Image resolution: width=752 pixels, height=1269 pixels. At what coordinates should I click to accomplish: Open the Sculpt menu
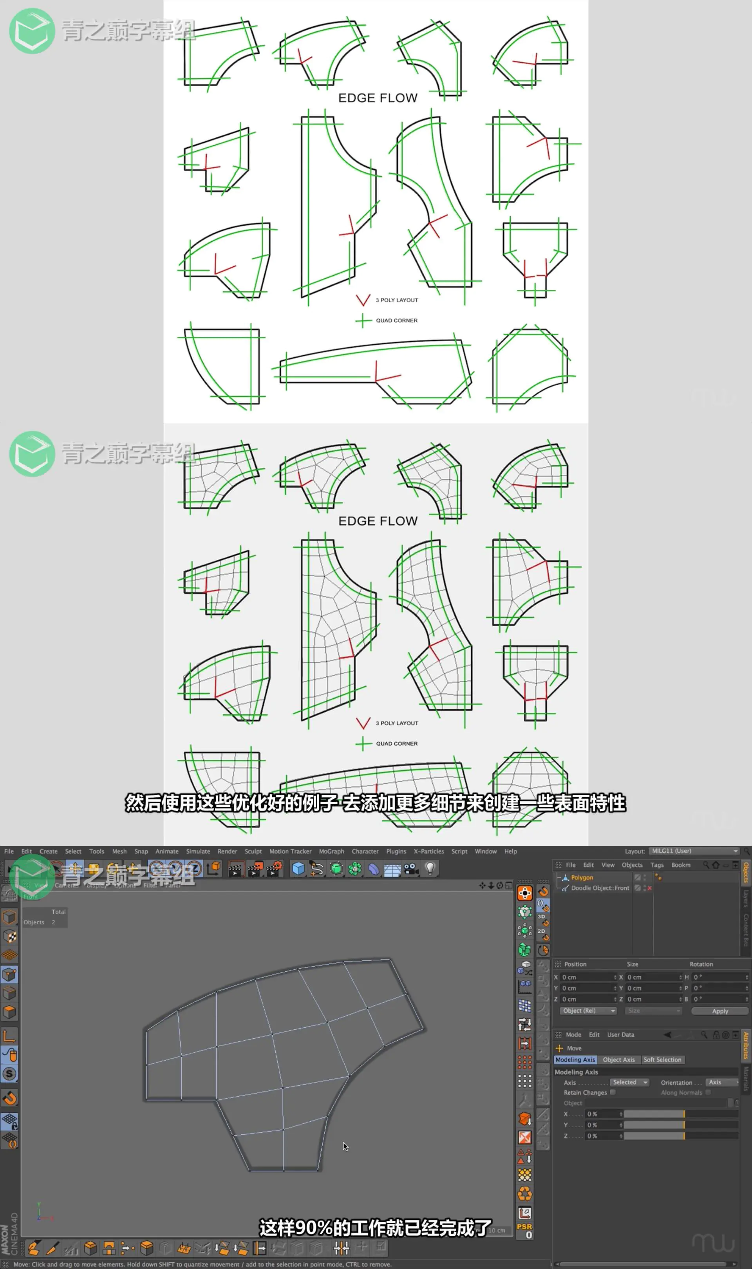pyautogui.click(x=253, y=851)
